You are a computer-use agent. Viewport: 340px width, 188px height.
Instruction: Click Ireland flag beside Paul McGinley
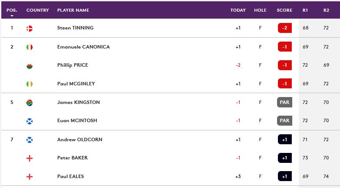click(30, 84)
